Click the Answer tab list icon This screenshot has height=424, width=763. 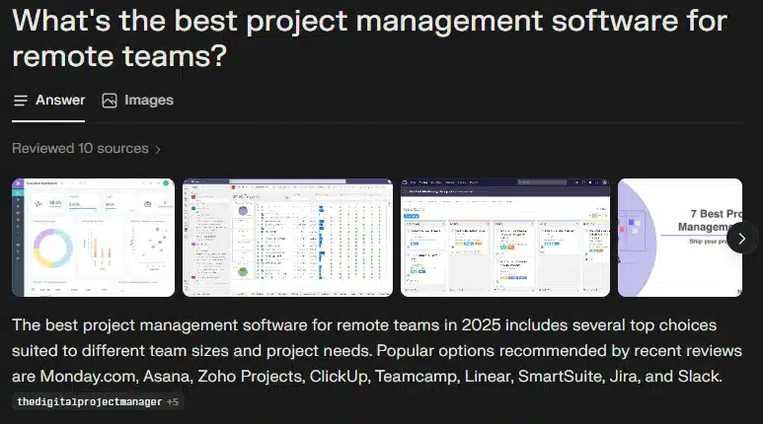(21, 101)
